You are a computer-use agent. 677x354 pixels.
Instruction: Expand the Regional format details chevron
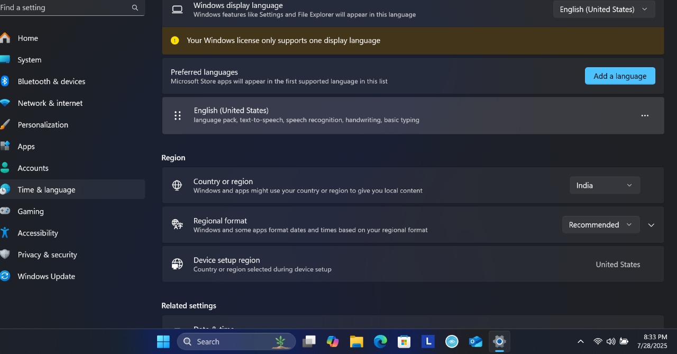click(651, 225)
